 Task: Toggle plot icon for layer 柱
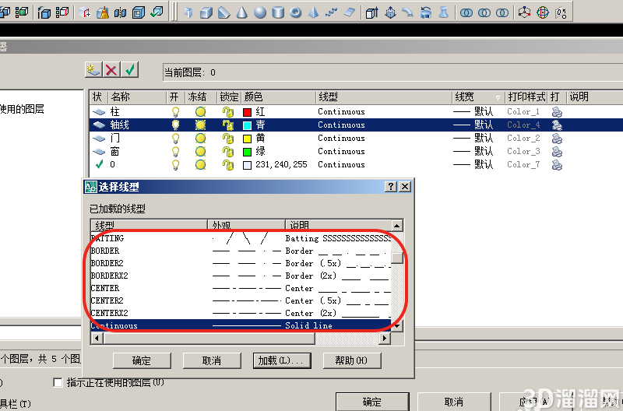coord(557,112)
